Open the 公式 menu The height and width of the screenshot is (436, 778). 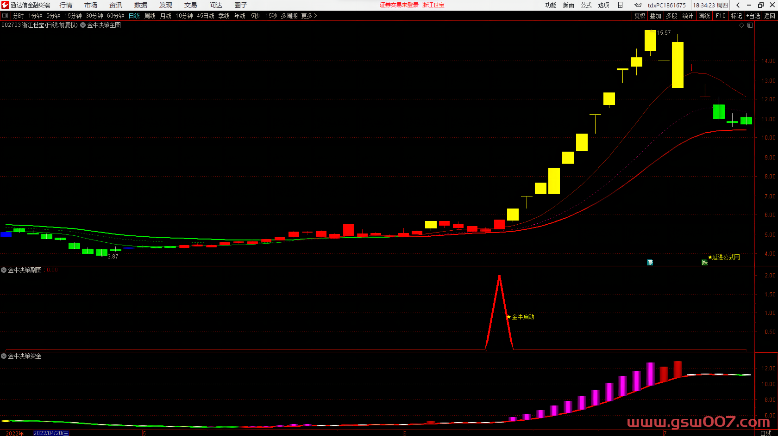[x=586, y=5]
